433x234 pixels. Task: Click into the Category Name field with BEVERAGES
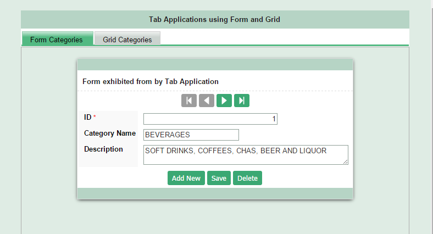(191, 135)
